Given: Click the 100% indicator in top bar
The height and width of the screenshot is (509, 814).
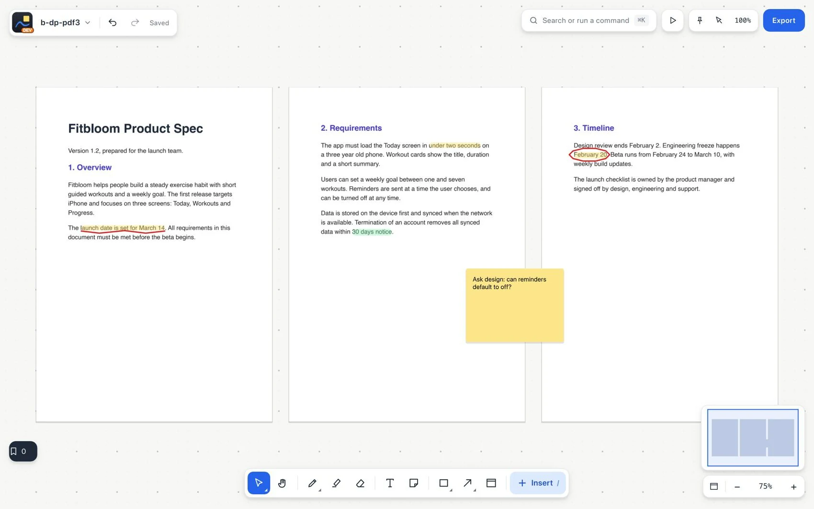Looking at the screenshot, I should click(x=743, y=21).
